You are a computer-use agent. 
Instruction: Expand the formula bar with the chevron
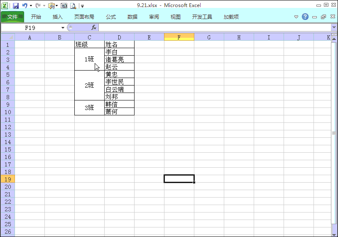tap(334, 27)
